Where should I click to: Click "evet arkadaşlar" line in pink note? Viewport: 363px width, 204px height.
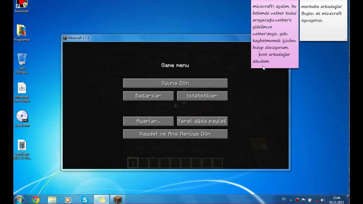pyautogui.click(x=275, y=54)
